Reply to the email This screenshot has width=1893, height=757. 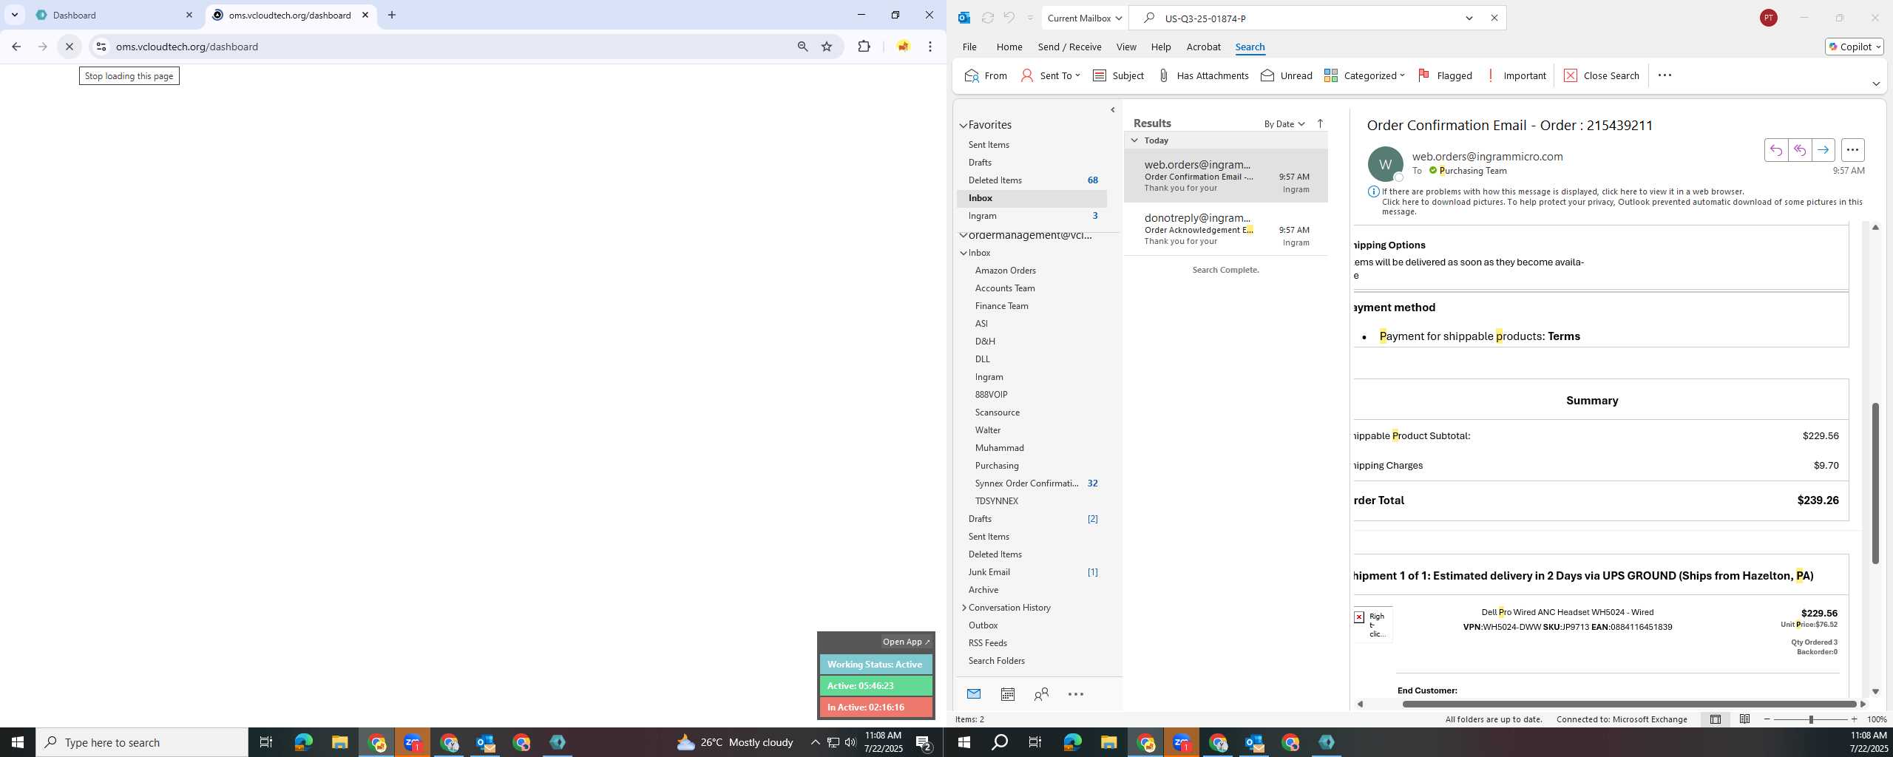click(x=1775, y=150)
